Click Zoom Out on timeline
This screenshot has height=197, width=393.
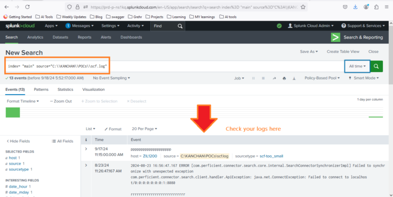pos(61,101)
